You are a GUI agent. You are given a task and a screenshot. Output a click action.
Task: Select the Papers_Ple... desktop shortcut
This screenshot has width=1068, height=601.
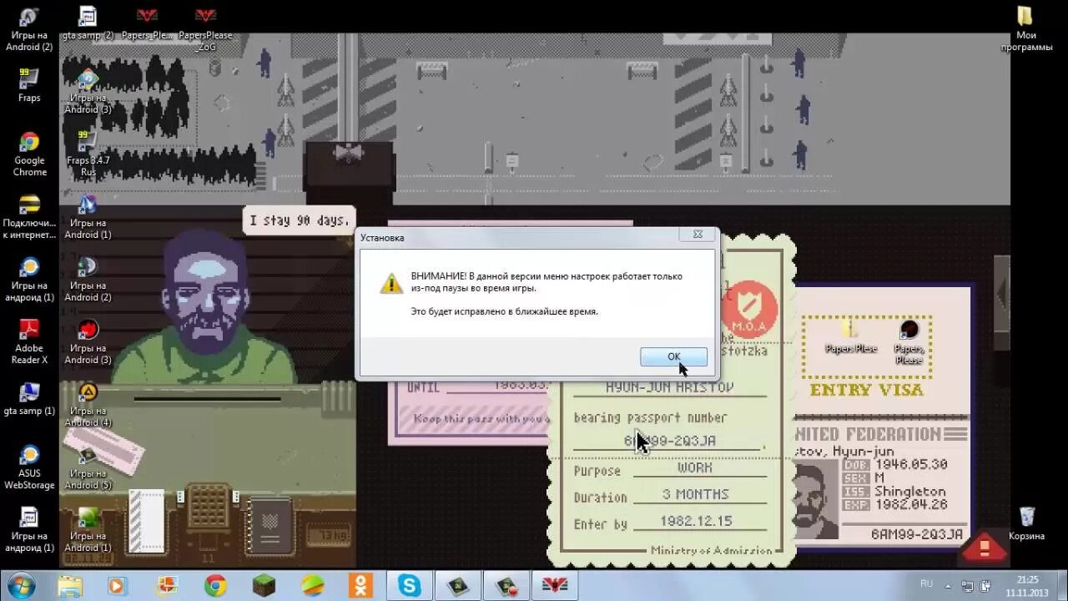tap(147, 23)
